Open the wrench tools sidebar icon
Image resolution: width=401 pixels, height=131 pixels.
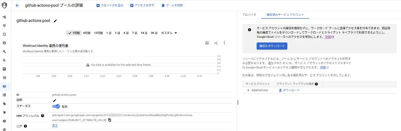pyautogui.click(x=4, y=51)
